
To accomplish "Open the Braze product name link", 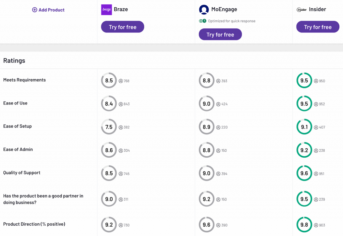I will tap(121, 9).
